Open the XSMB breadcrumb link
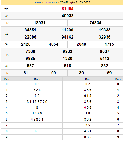 [38, 3]
